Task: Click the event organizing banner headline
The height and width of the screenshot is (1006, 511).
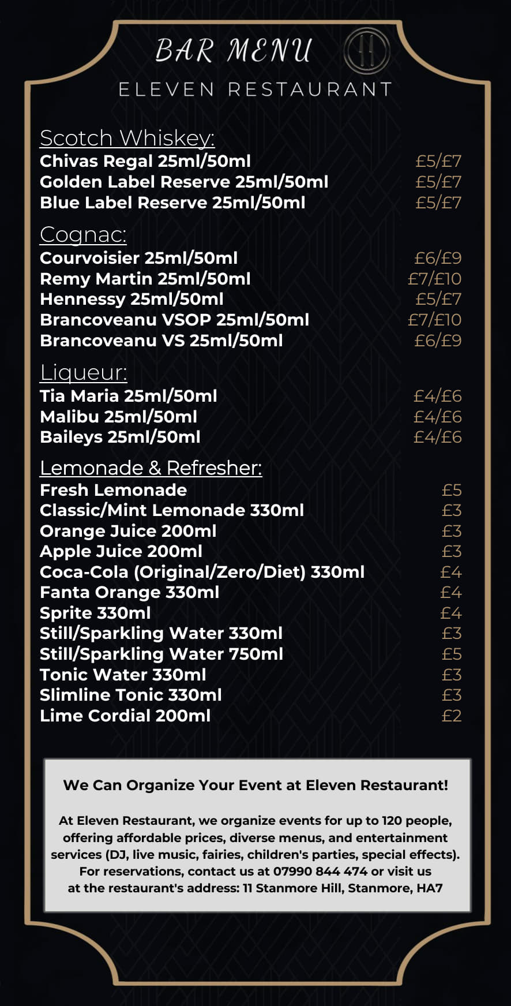Action: click(255, 785)
